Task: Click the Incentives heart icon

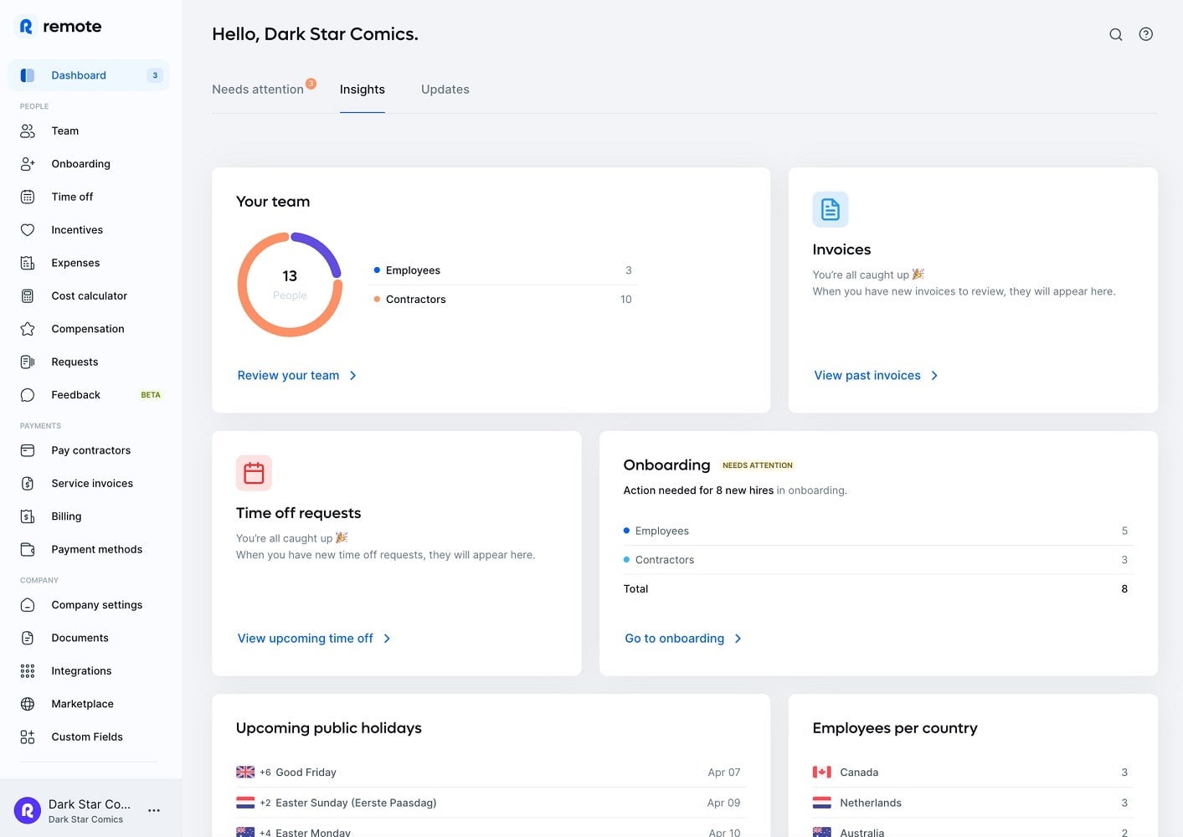Action: [28, 230]
